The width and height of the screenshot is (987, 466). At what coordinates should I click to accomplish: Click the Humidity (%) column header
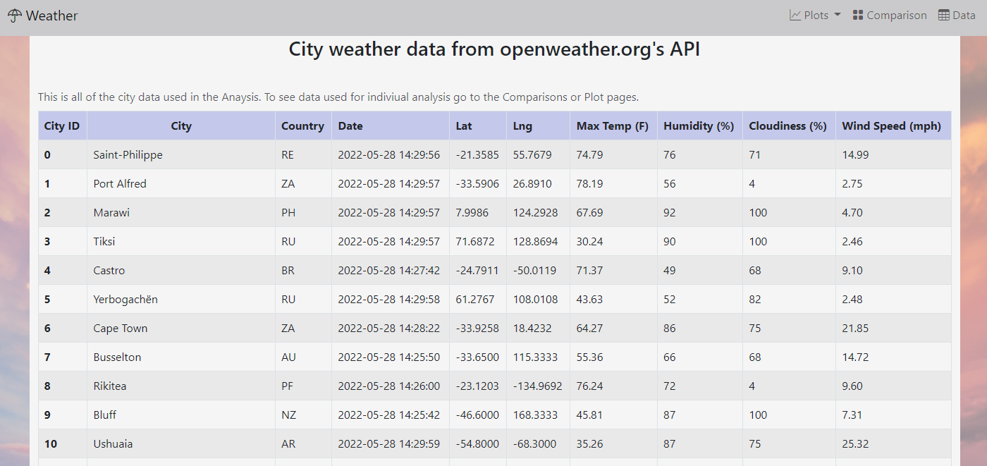click(x=700, y=125)
